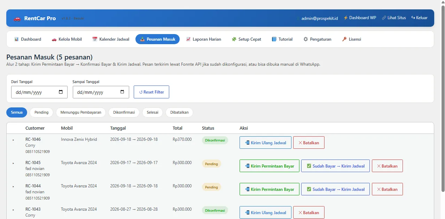Click Pending status badge of RC-1045
This screenshot has height=219, width=445.
click(x=211, y=164)
